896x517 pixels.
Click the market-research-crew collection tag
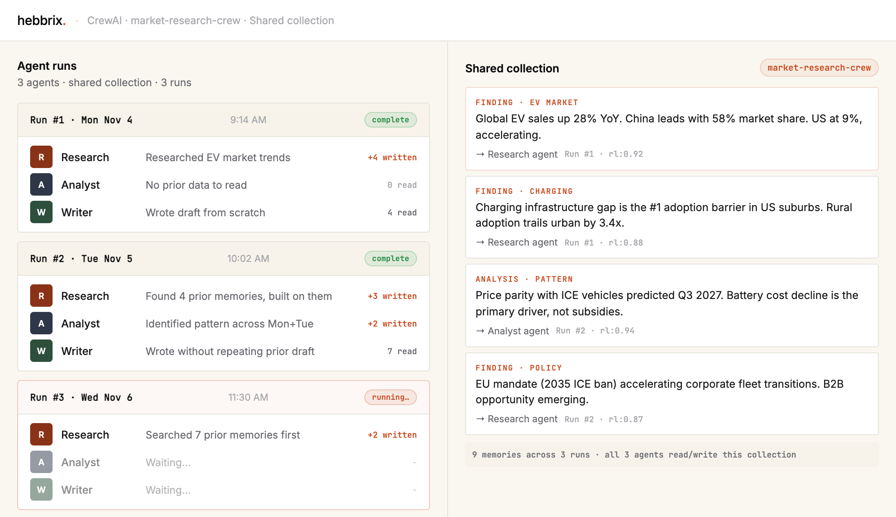pyautogui.click(x=819, y=68)
